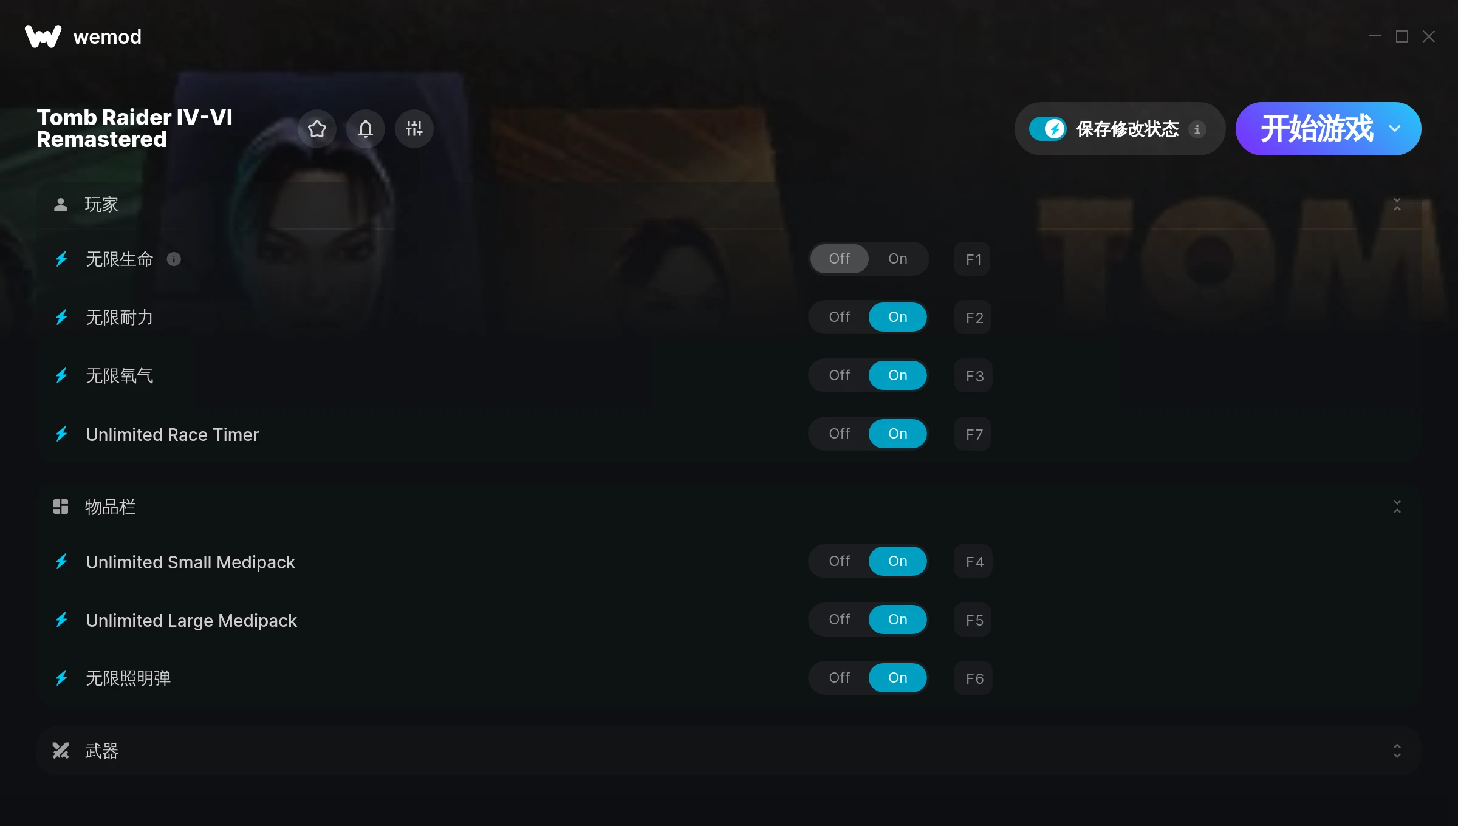Expand the 武器 section
This screenshot has height=826, width=1458.
pos(1397,751)
